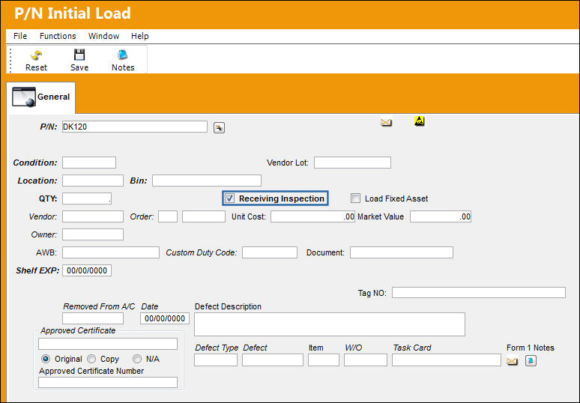580x403 pixels.
Task: Open the Form 1 Notes blue notepad icon
Action: 531,360
